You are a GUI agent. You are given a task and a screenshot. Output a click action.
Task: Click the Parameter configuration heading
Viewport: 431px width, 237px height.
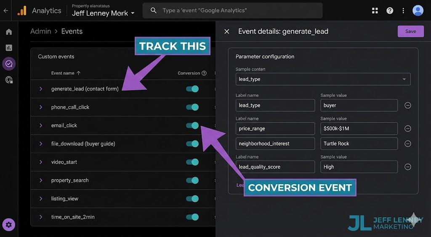pyautogui.click(x=265, y=57)
